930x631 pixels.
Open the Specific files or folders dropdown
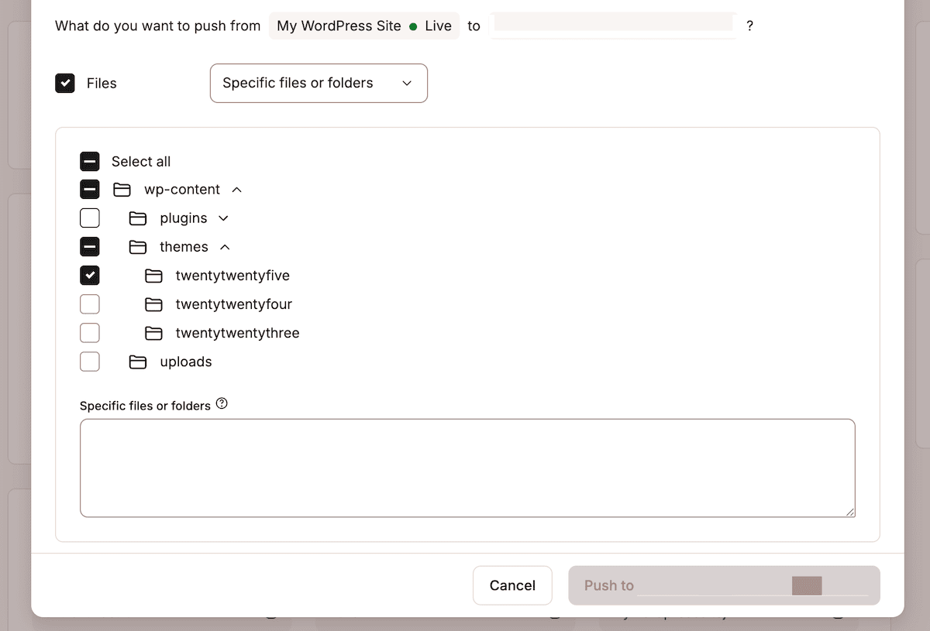coord(318,83)
